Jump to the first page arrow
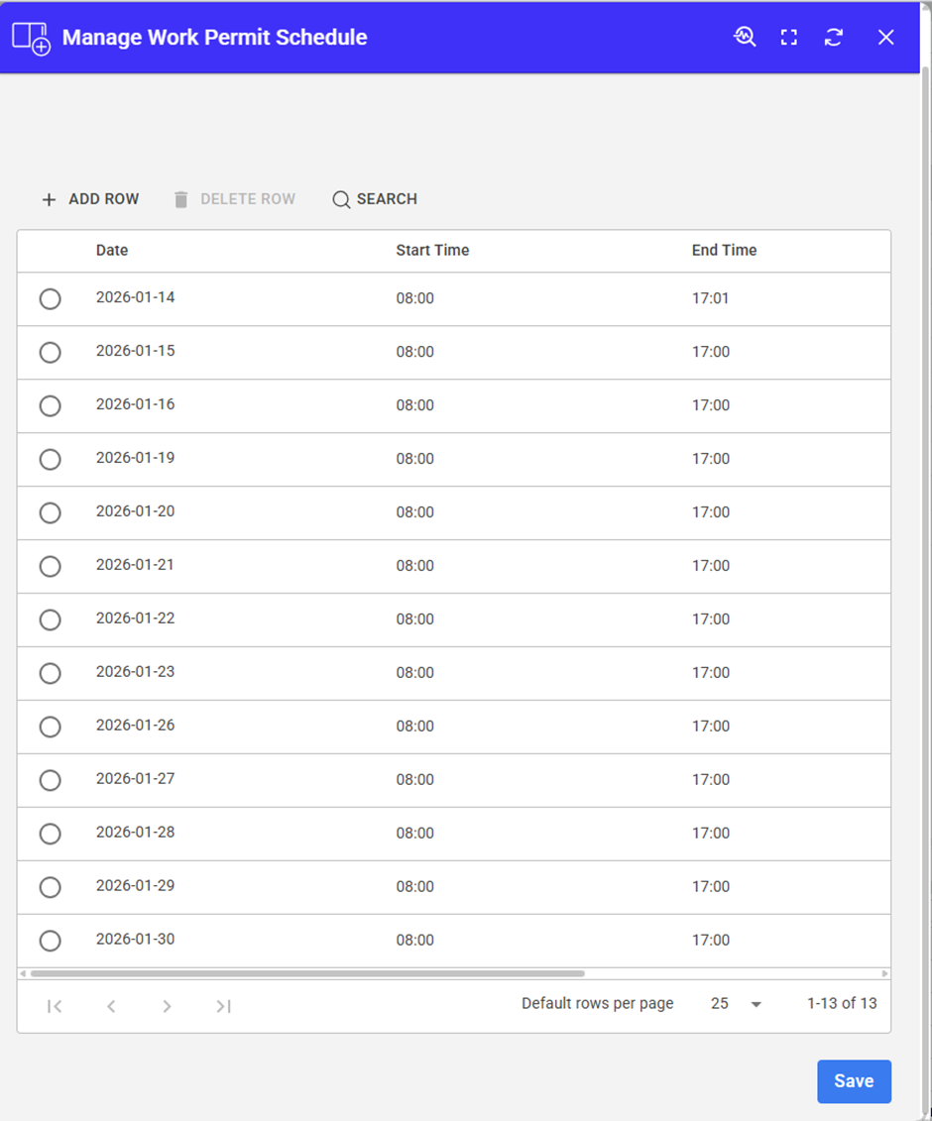This screenshot has width=932, height=1121. [55, 1006]
